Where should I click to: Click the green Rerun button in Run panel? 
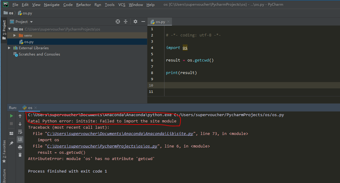(x=11, y=116)
